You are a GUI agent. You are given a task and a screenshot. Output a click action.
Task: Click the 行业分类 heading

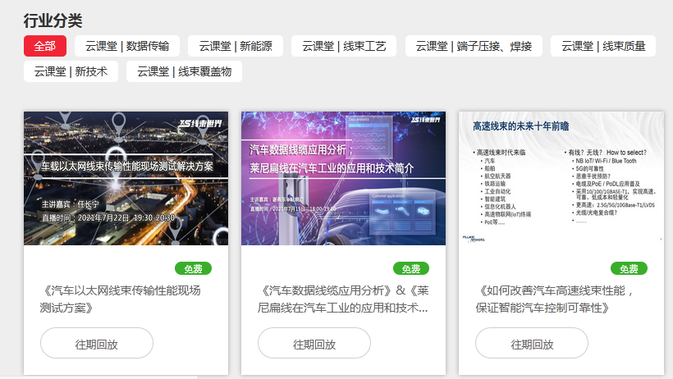(x=53, y=21)
